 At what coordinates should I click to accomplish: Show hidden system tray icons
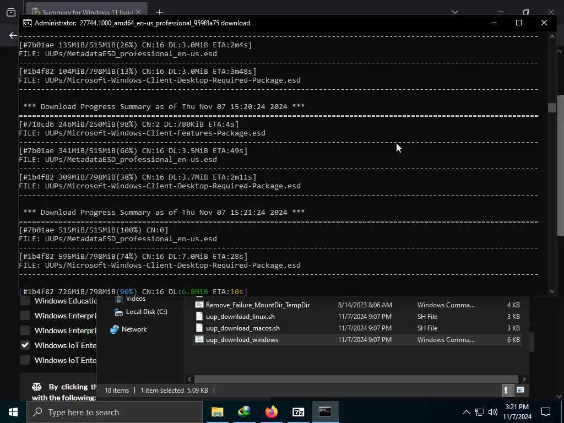(x=466, y=412)
